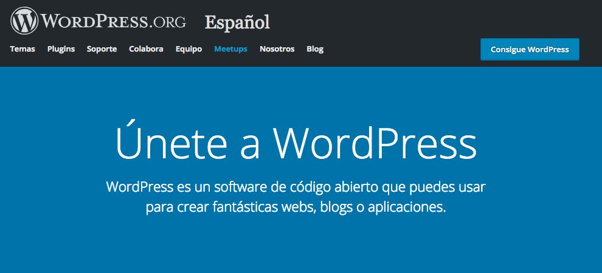This screenshot has width=602, height=273.
Task: Go to the Blog menu item
Action: click(315, 49)
